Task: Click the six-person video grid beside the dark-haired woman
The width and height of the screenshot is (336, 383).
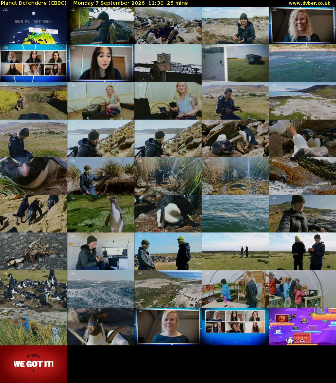Action: (x=34, y=63)
